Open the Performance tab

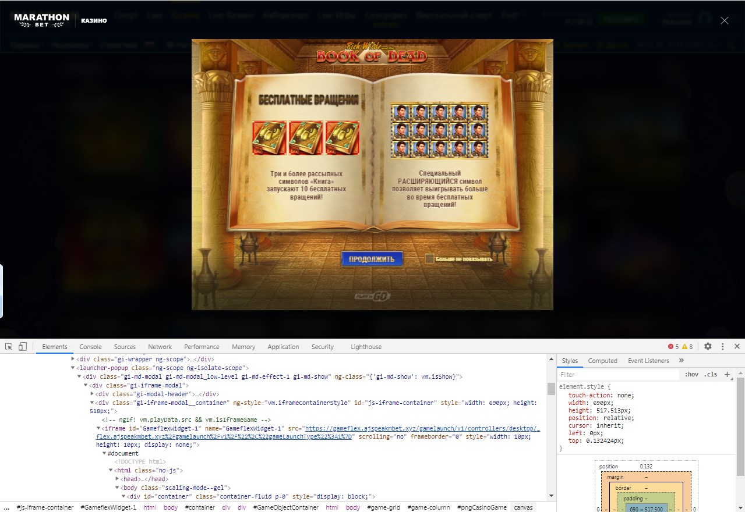(202, 347)
